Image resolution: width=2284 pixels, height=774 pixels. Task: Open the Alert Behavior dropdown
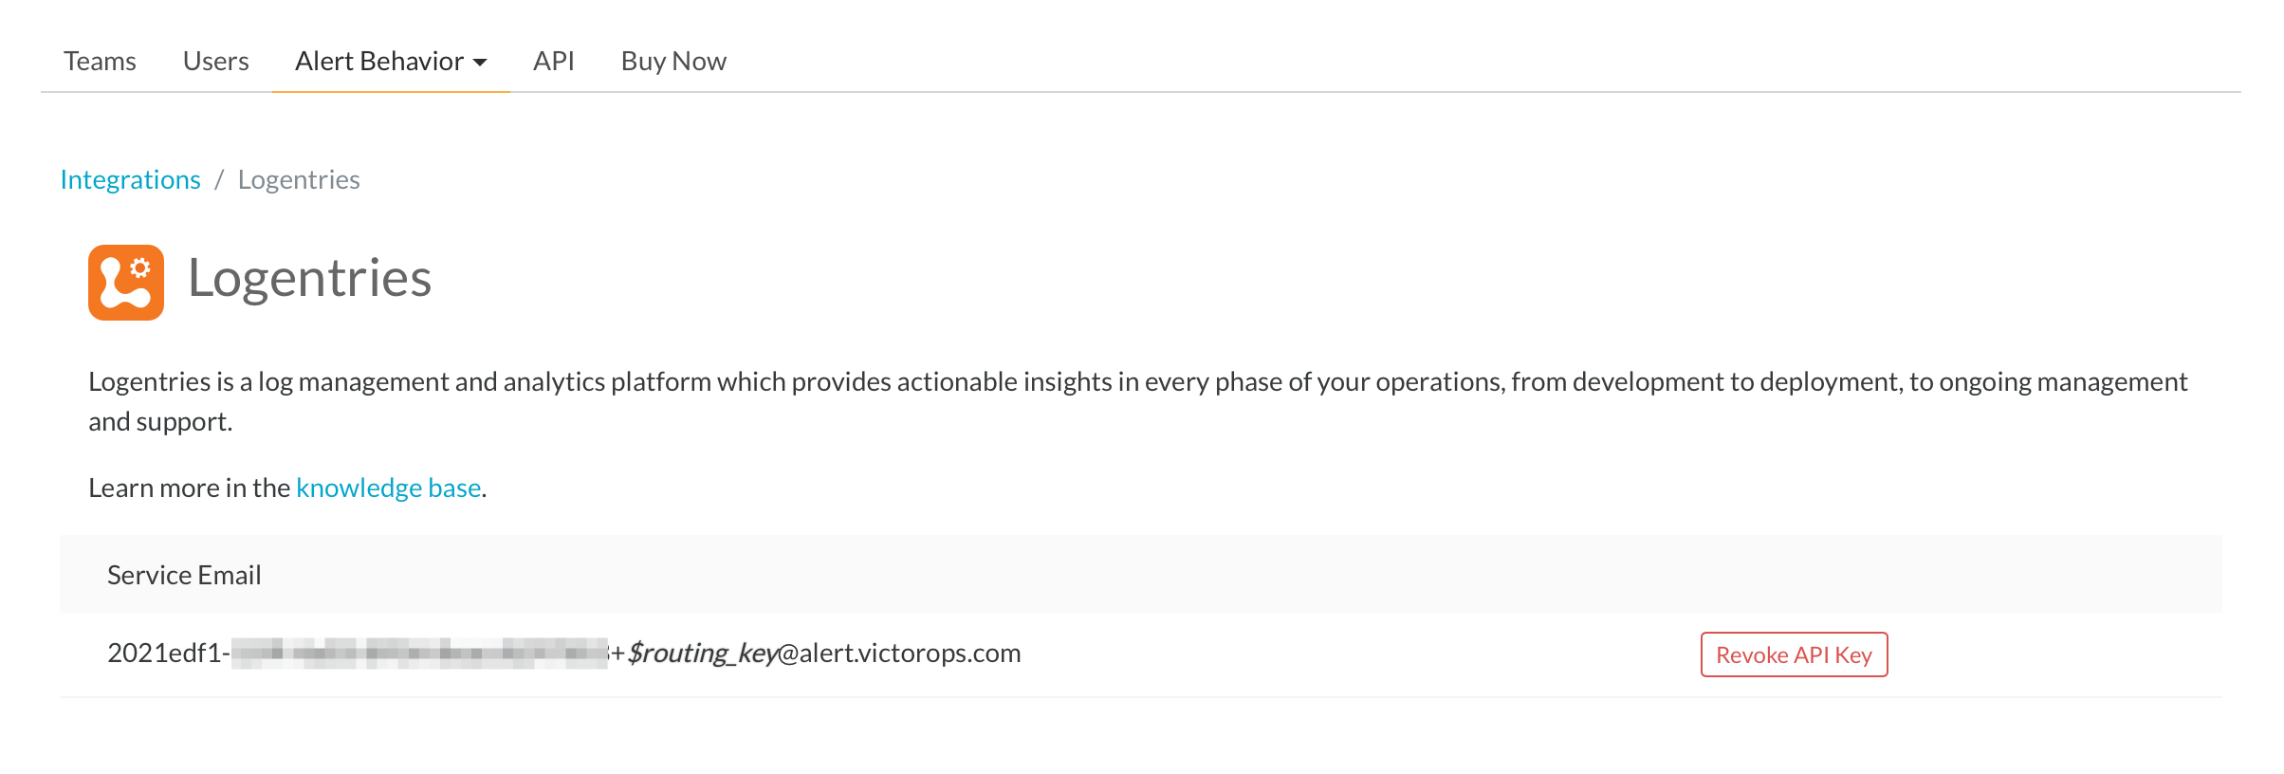(379, 60)
